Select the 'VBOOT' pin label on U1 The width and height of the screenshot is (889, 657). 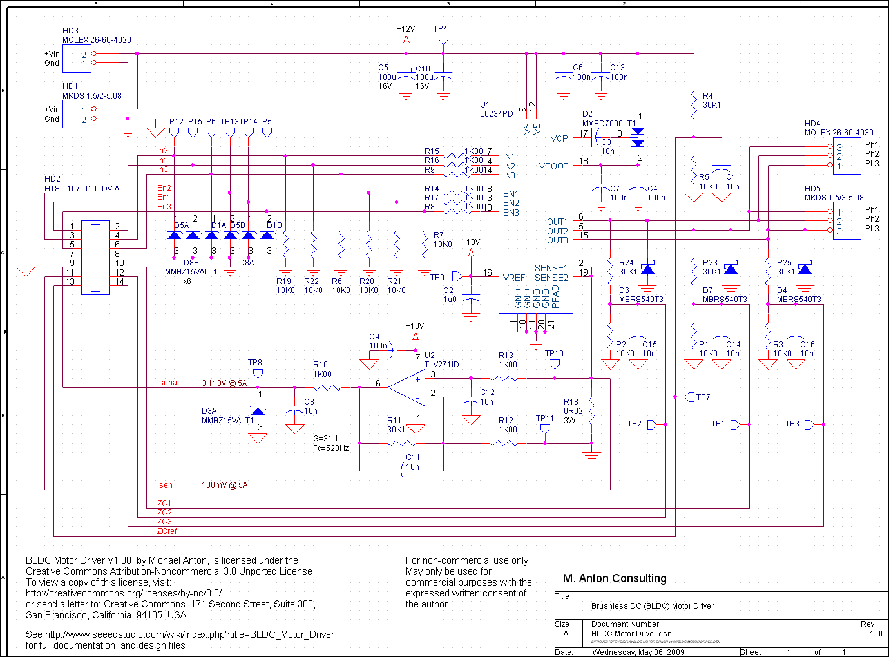pos(553,166)
